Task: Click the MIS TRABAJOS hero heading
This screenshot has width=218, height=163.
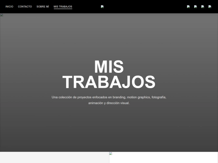Action: (x=109, y=74)
